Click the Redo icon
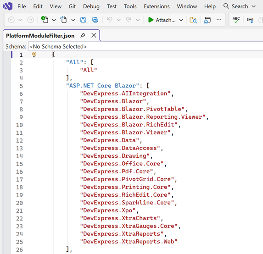This screenshot has height=254, width=263. 129,20
